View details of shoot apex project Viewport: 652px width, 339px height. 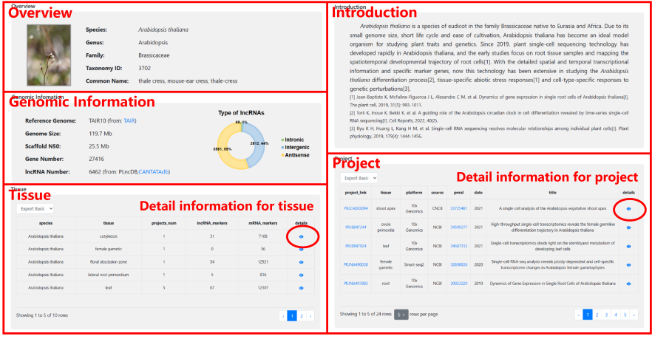tap(628, 210)
